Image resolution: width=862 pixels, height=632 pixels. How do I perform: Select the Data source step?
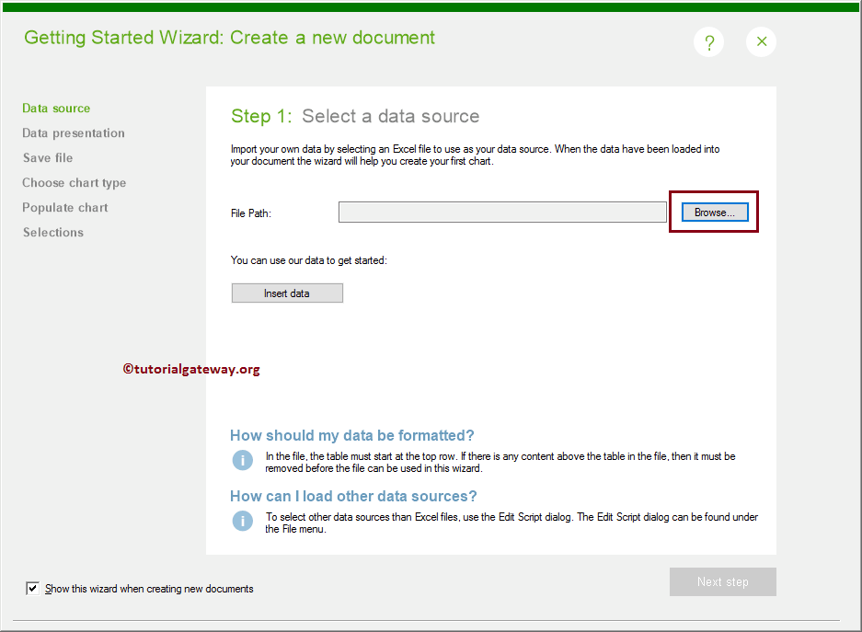tap(56, 108)
